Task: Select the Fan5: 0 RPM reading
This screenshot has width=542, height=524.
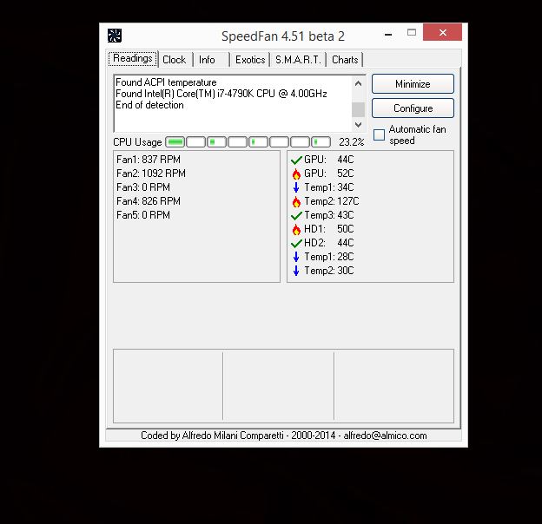Action: [143, 215]
